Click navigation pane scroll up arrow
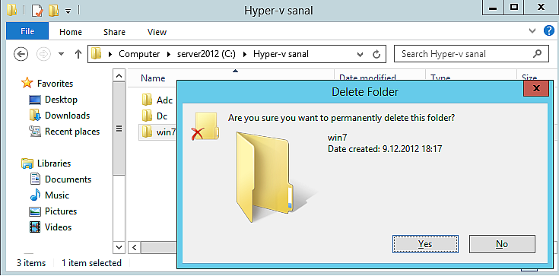The height and width of the screenshot is (276, 559). pyautogui.click(x=119, y=76)
